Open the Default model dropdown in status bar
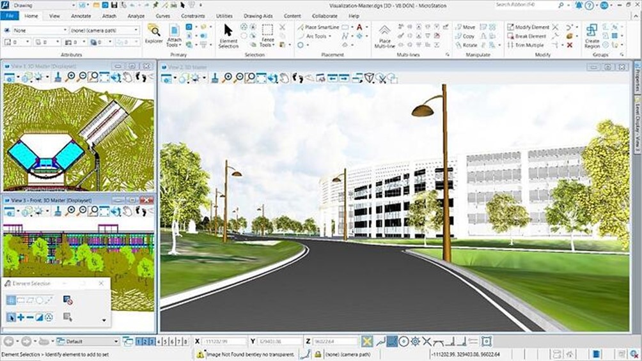Screen dimensions: 642x361 (88, 342)
